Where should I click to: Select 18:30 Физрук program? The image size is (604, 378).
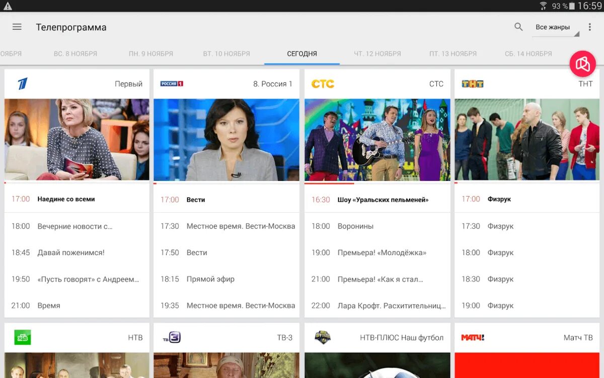click(x=527, y=279)
